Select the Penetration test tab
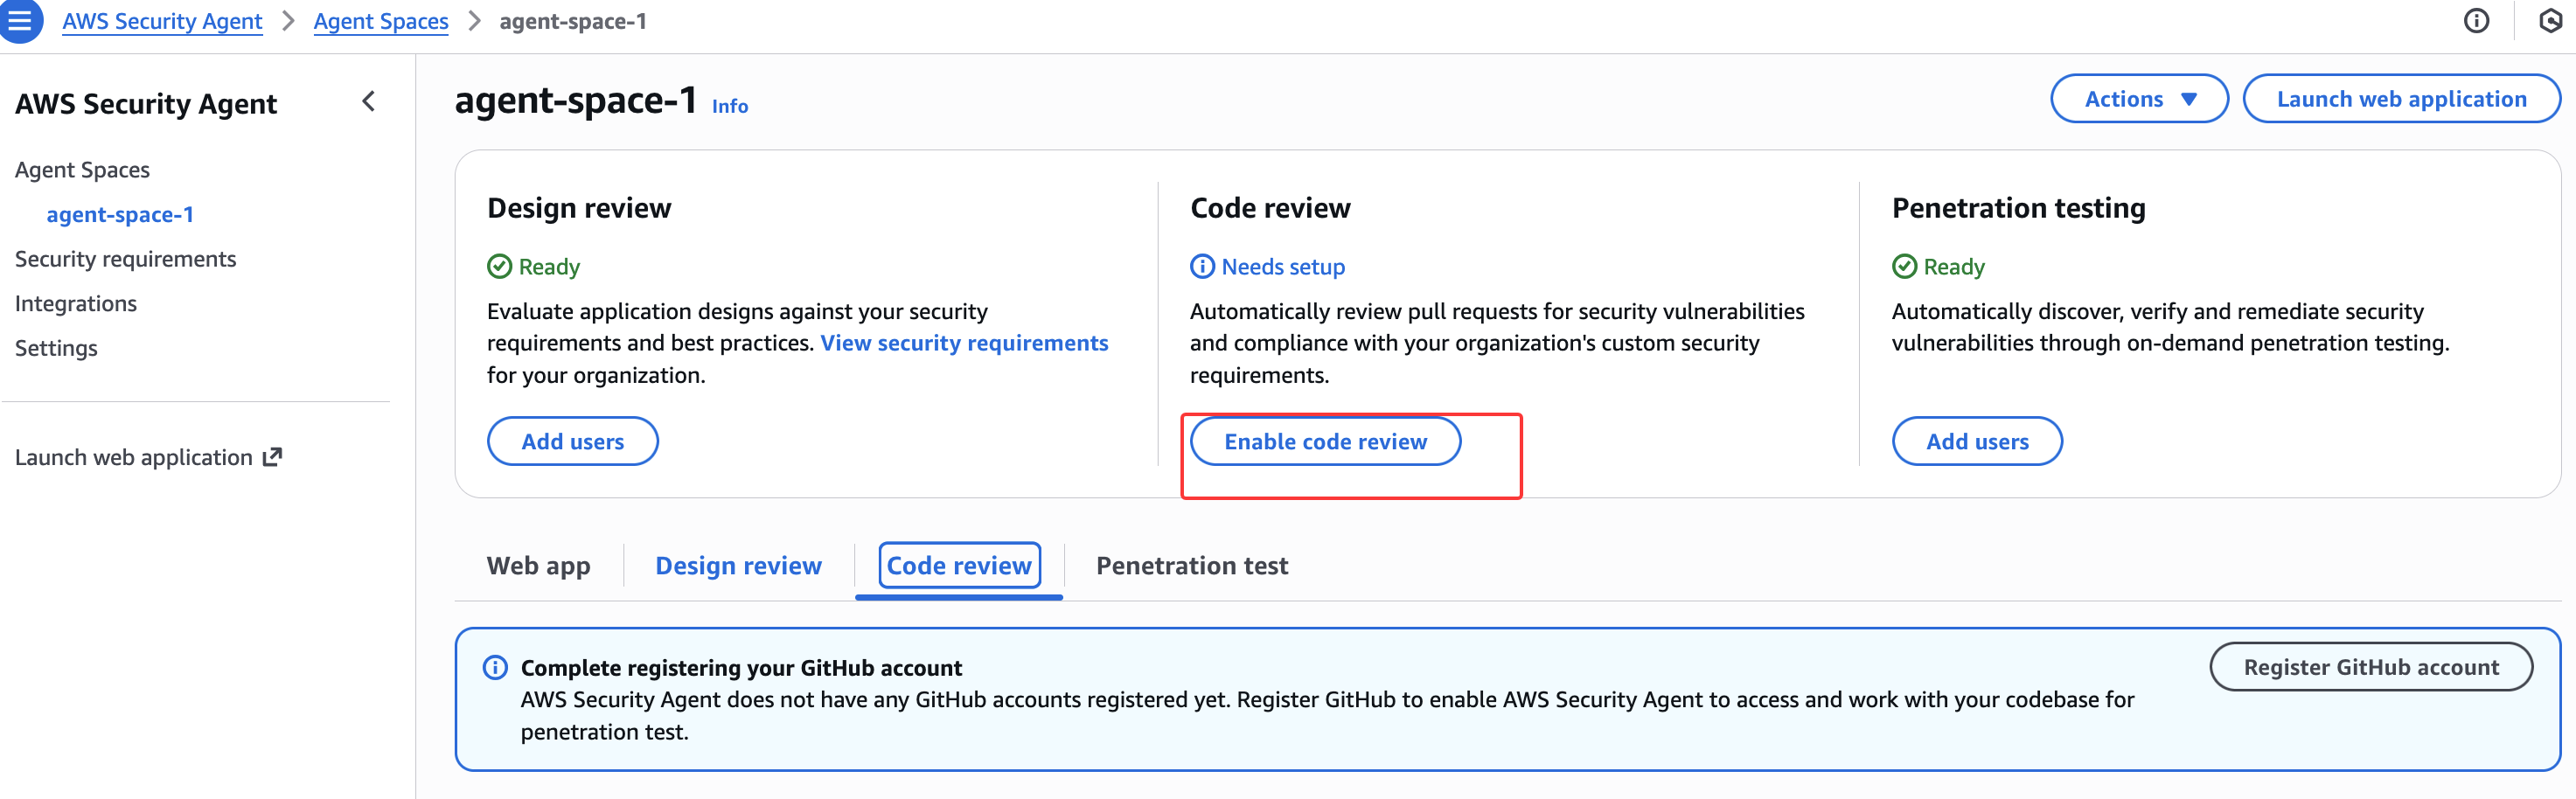2576x799 pixels. coord(1191,565)
